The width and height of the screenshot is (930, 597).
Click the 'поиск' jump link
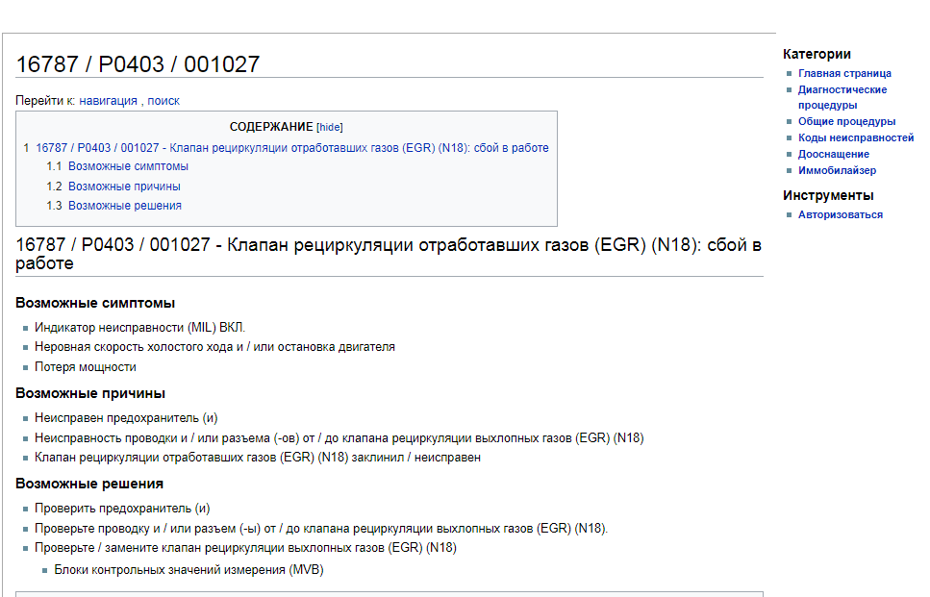(x=163, y=100)
